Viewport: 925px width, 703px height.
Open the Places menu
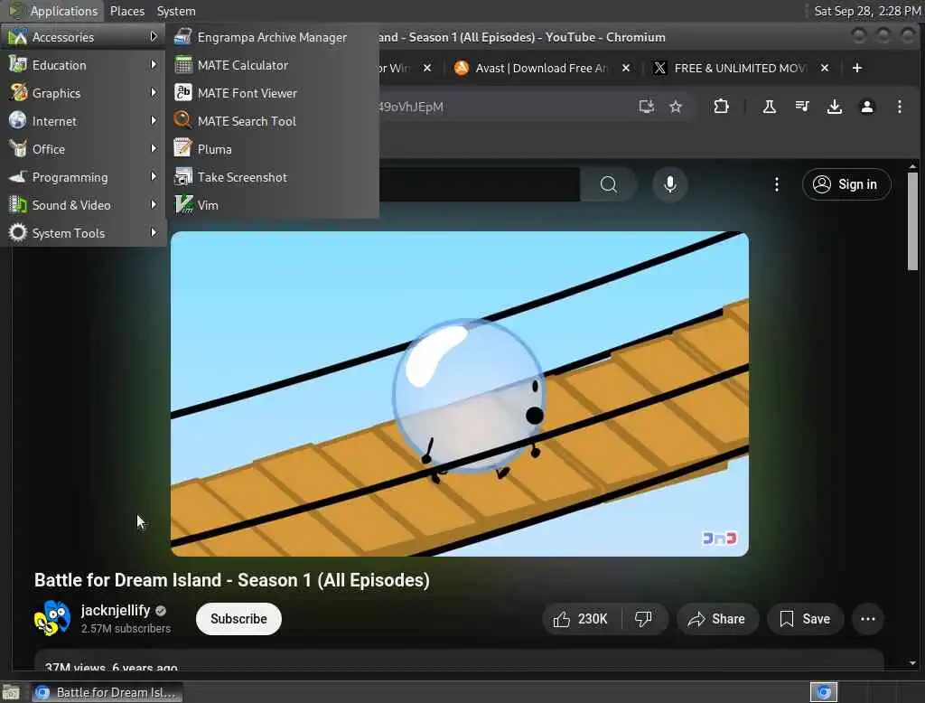click(x=126, y=11)
